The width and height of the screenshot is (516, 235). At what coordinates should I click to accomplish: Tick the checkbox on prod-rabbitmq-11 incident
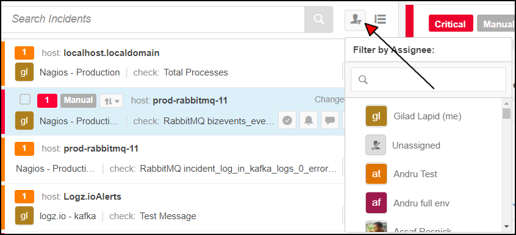tap(25, 99)
